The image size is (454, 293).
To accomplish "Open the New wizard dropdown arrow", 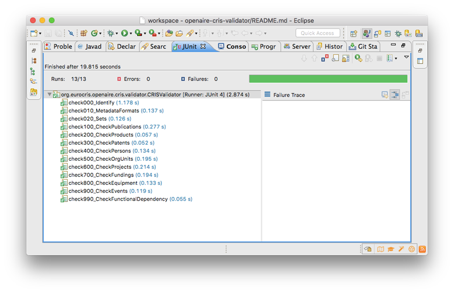I will pos(40,33).
